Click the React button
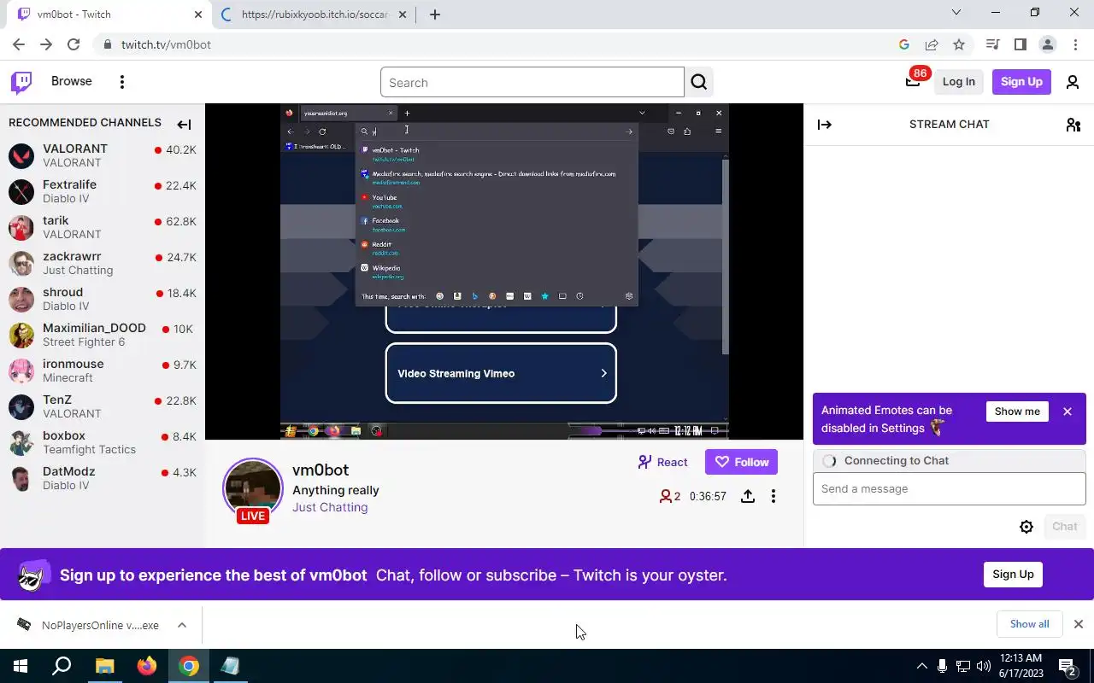The width and height of the screenshot is (1094, 683). (662, 462)
